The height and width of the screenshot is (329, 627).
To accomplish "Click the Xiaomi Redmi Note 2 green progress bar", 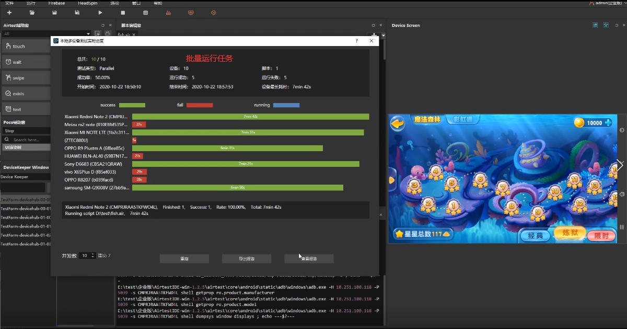I will 250,117.
